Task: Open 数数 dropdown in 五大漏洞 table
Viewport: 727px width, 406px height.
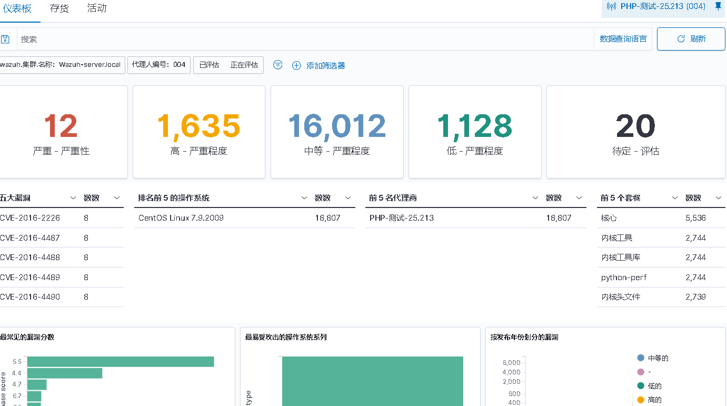Action: [x=117, y=198]
